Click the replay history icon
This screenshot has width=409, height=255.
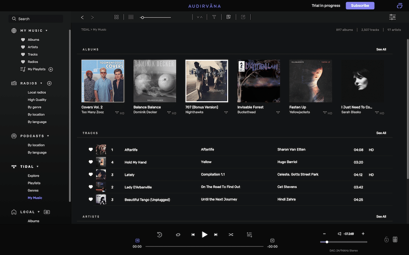click(x=160, y=235)
